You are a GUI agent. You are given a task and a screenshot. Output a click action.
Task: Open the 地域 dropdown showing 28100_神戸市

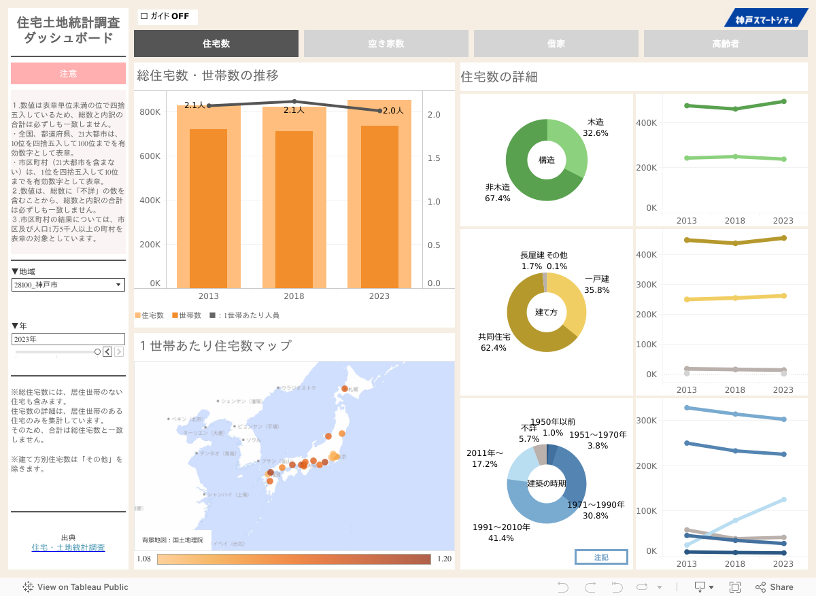pos(68,285)
